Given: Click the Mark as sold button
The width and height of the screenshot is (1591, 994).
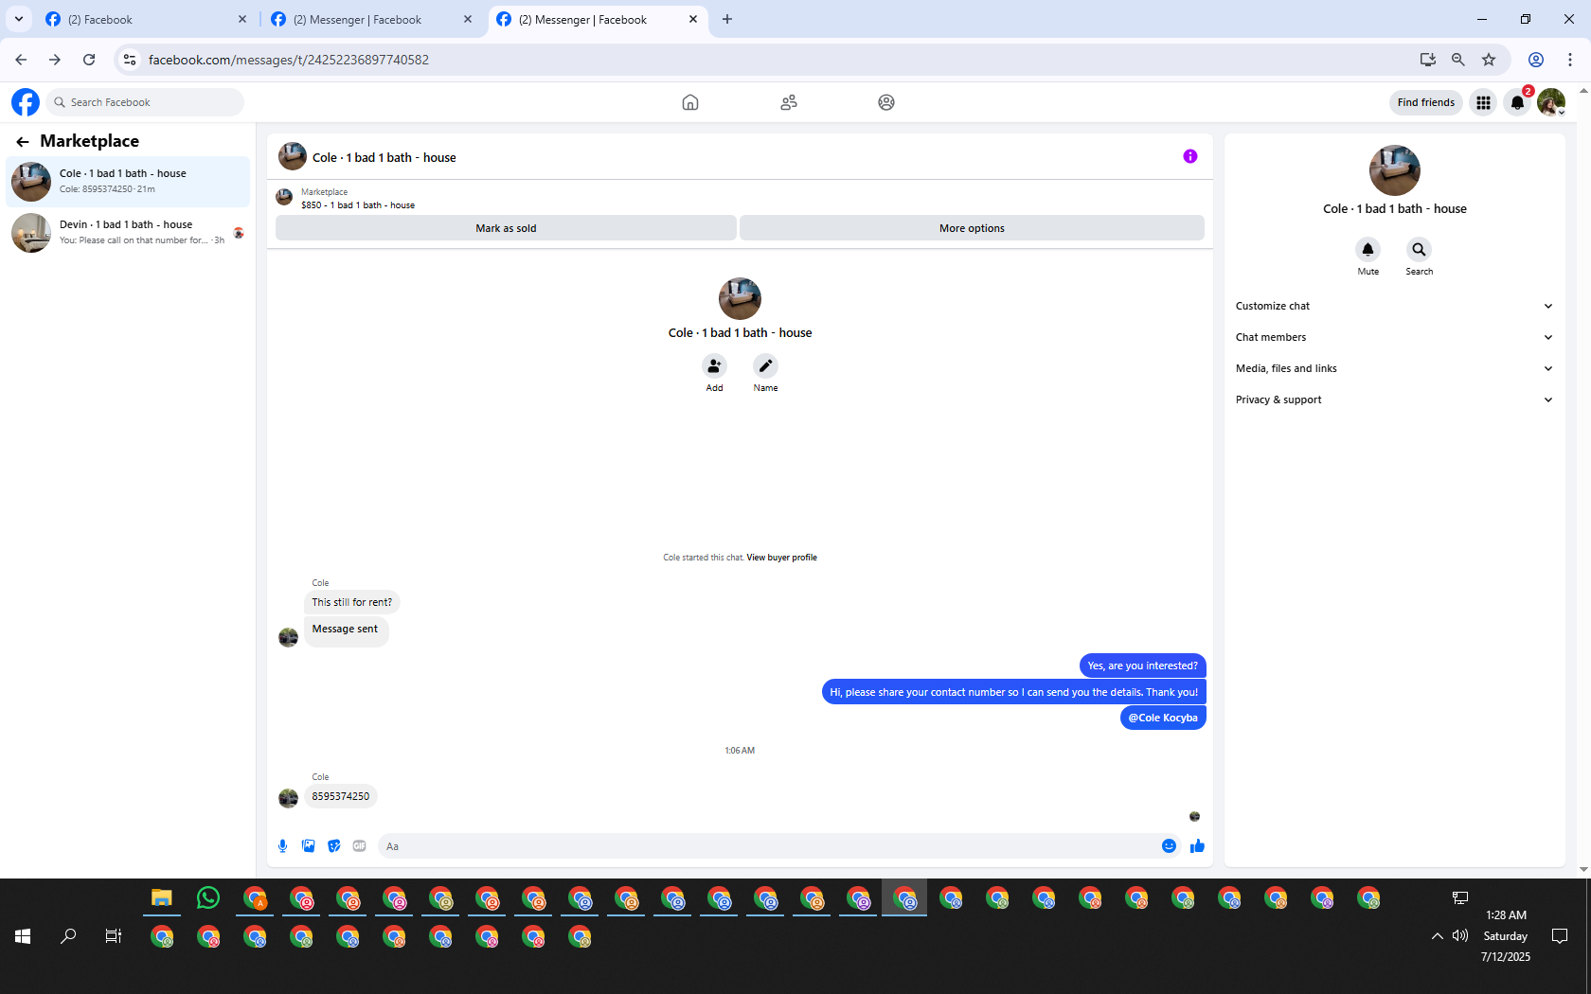Looking at the screenshot, I should point(506,228).
